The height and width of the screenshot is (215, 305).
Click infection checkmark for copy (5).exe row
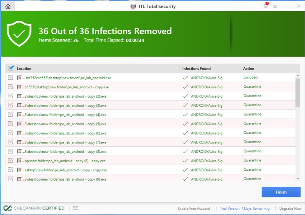pos(186,124)
